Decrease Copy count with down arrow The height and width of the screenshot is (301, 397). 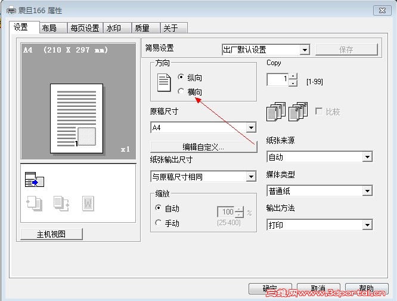(293, 83)
